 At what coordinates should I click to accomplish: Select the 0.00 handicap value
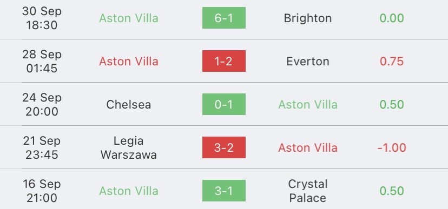[392, 18]
